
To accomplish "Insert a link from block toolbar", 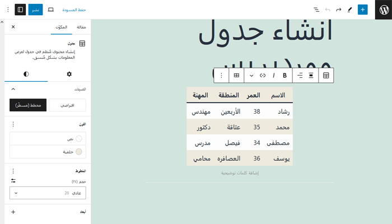I will pos(262,75).
